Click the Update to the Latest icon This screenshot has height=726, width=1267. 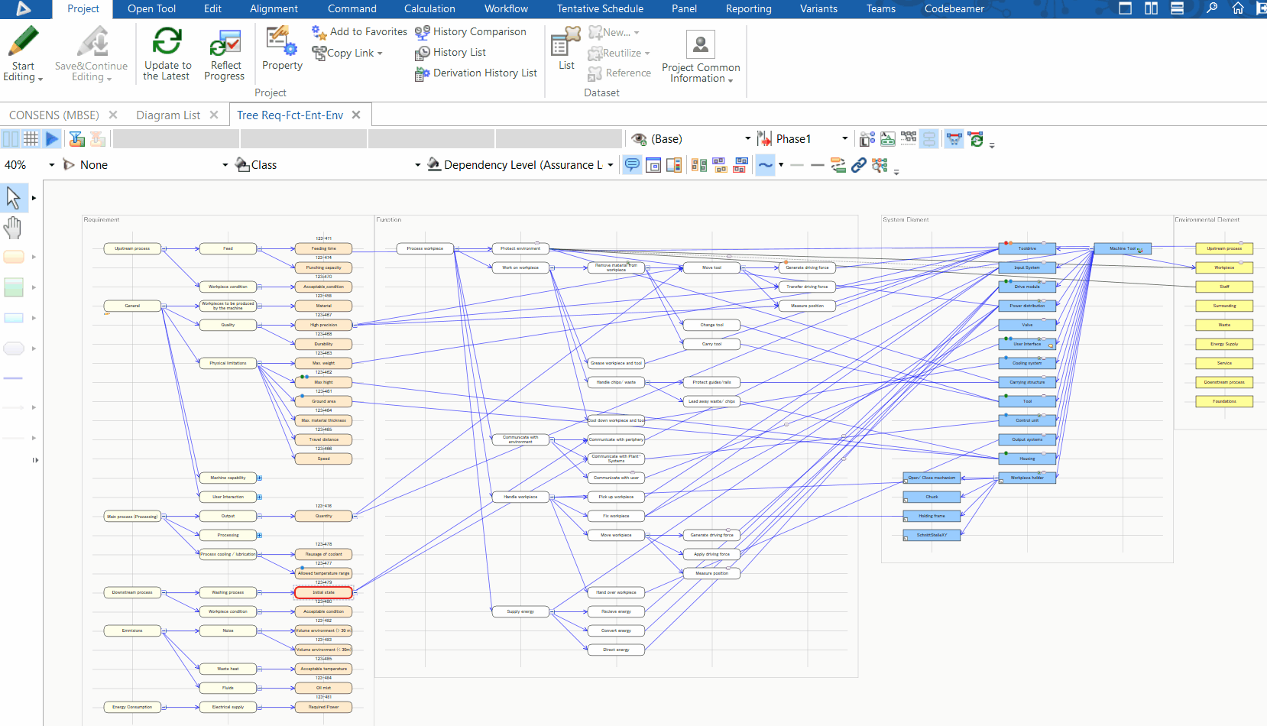click(167, 52)
